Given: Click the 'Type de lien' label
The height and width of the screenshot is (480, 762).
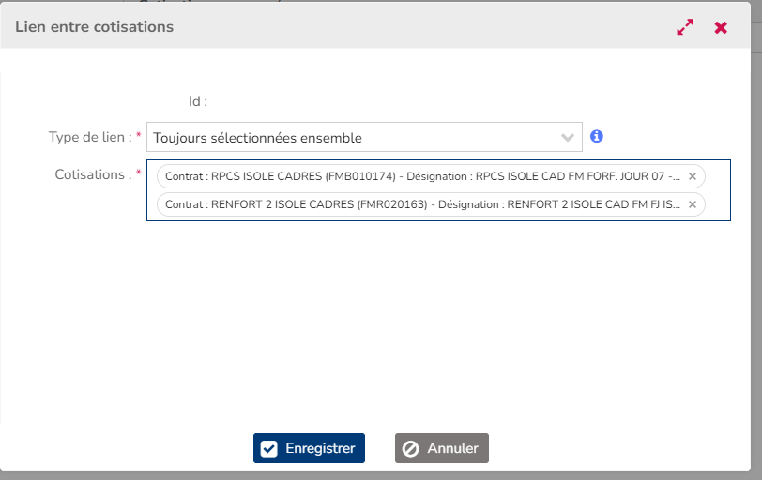Looking at the screenshot, I should [x=90, y=137].
